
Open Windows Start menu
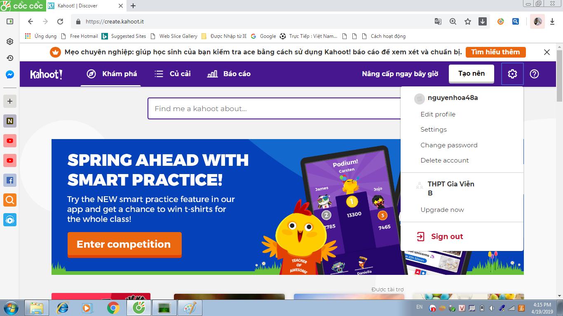(10, 308)
